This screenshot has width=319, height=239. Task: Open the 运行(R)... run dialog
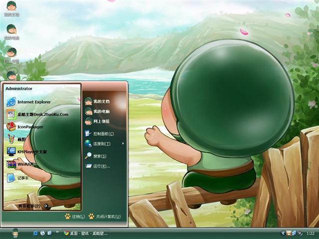[x=98, y=166]
